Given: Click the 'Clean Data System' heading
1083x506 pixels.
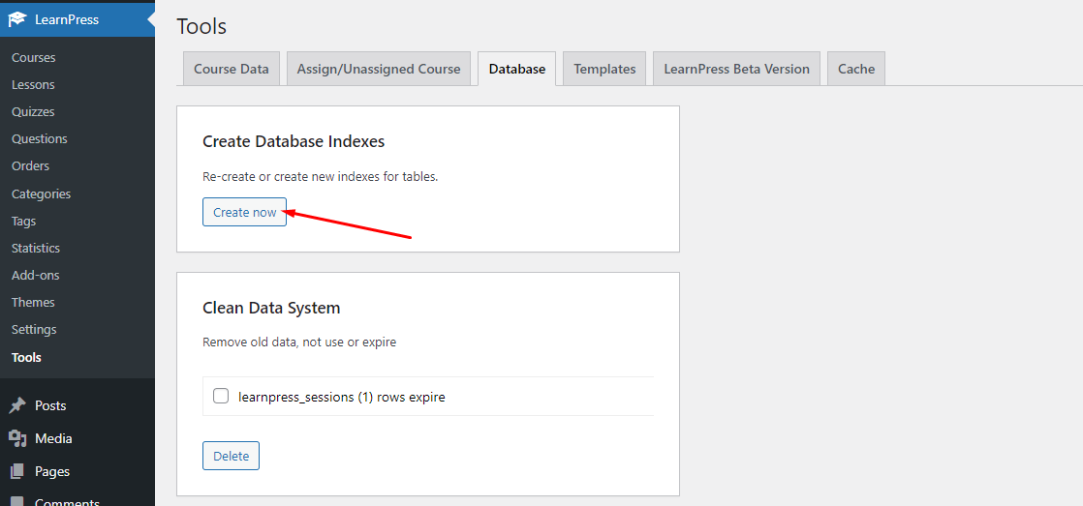Looking at the screenshot, I should tap(271, 308).
